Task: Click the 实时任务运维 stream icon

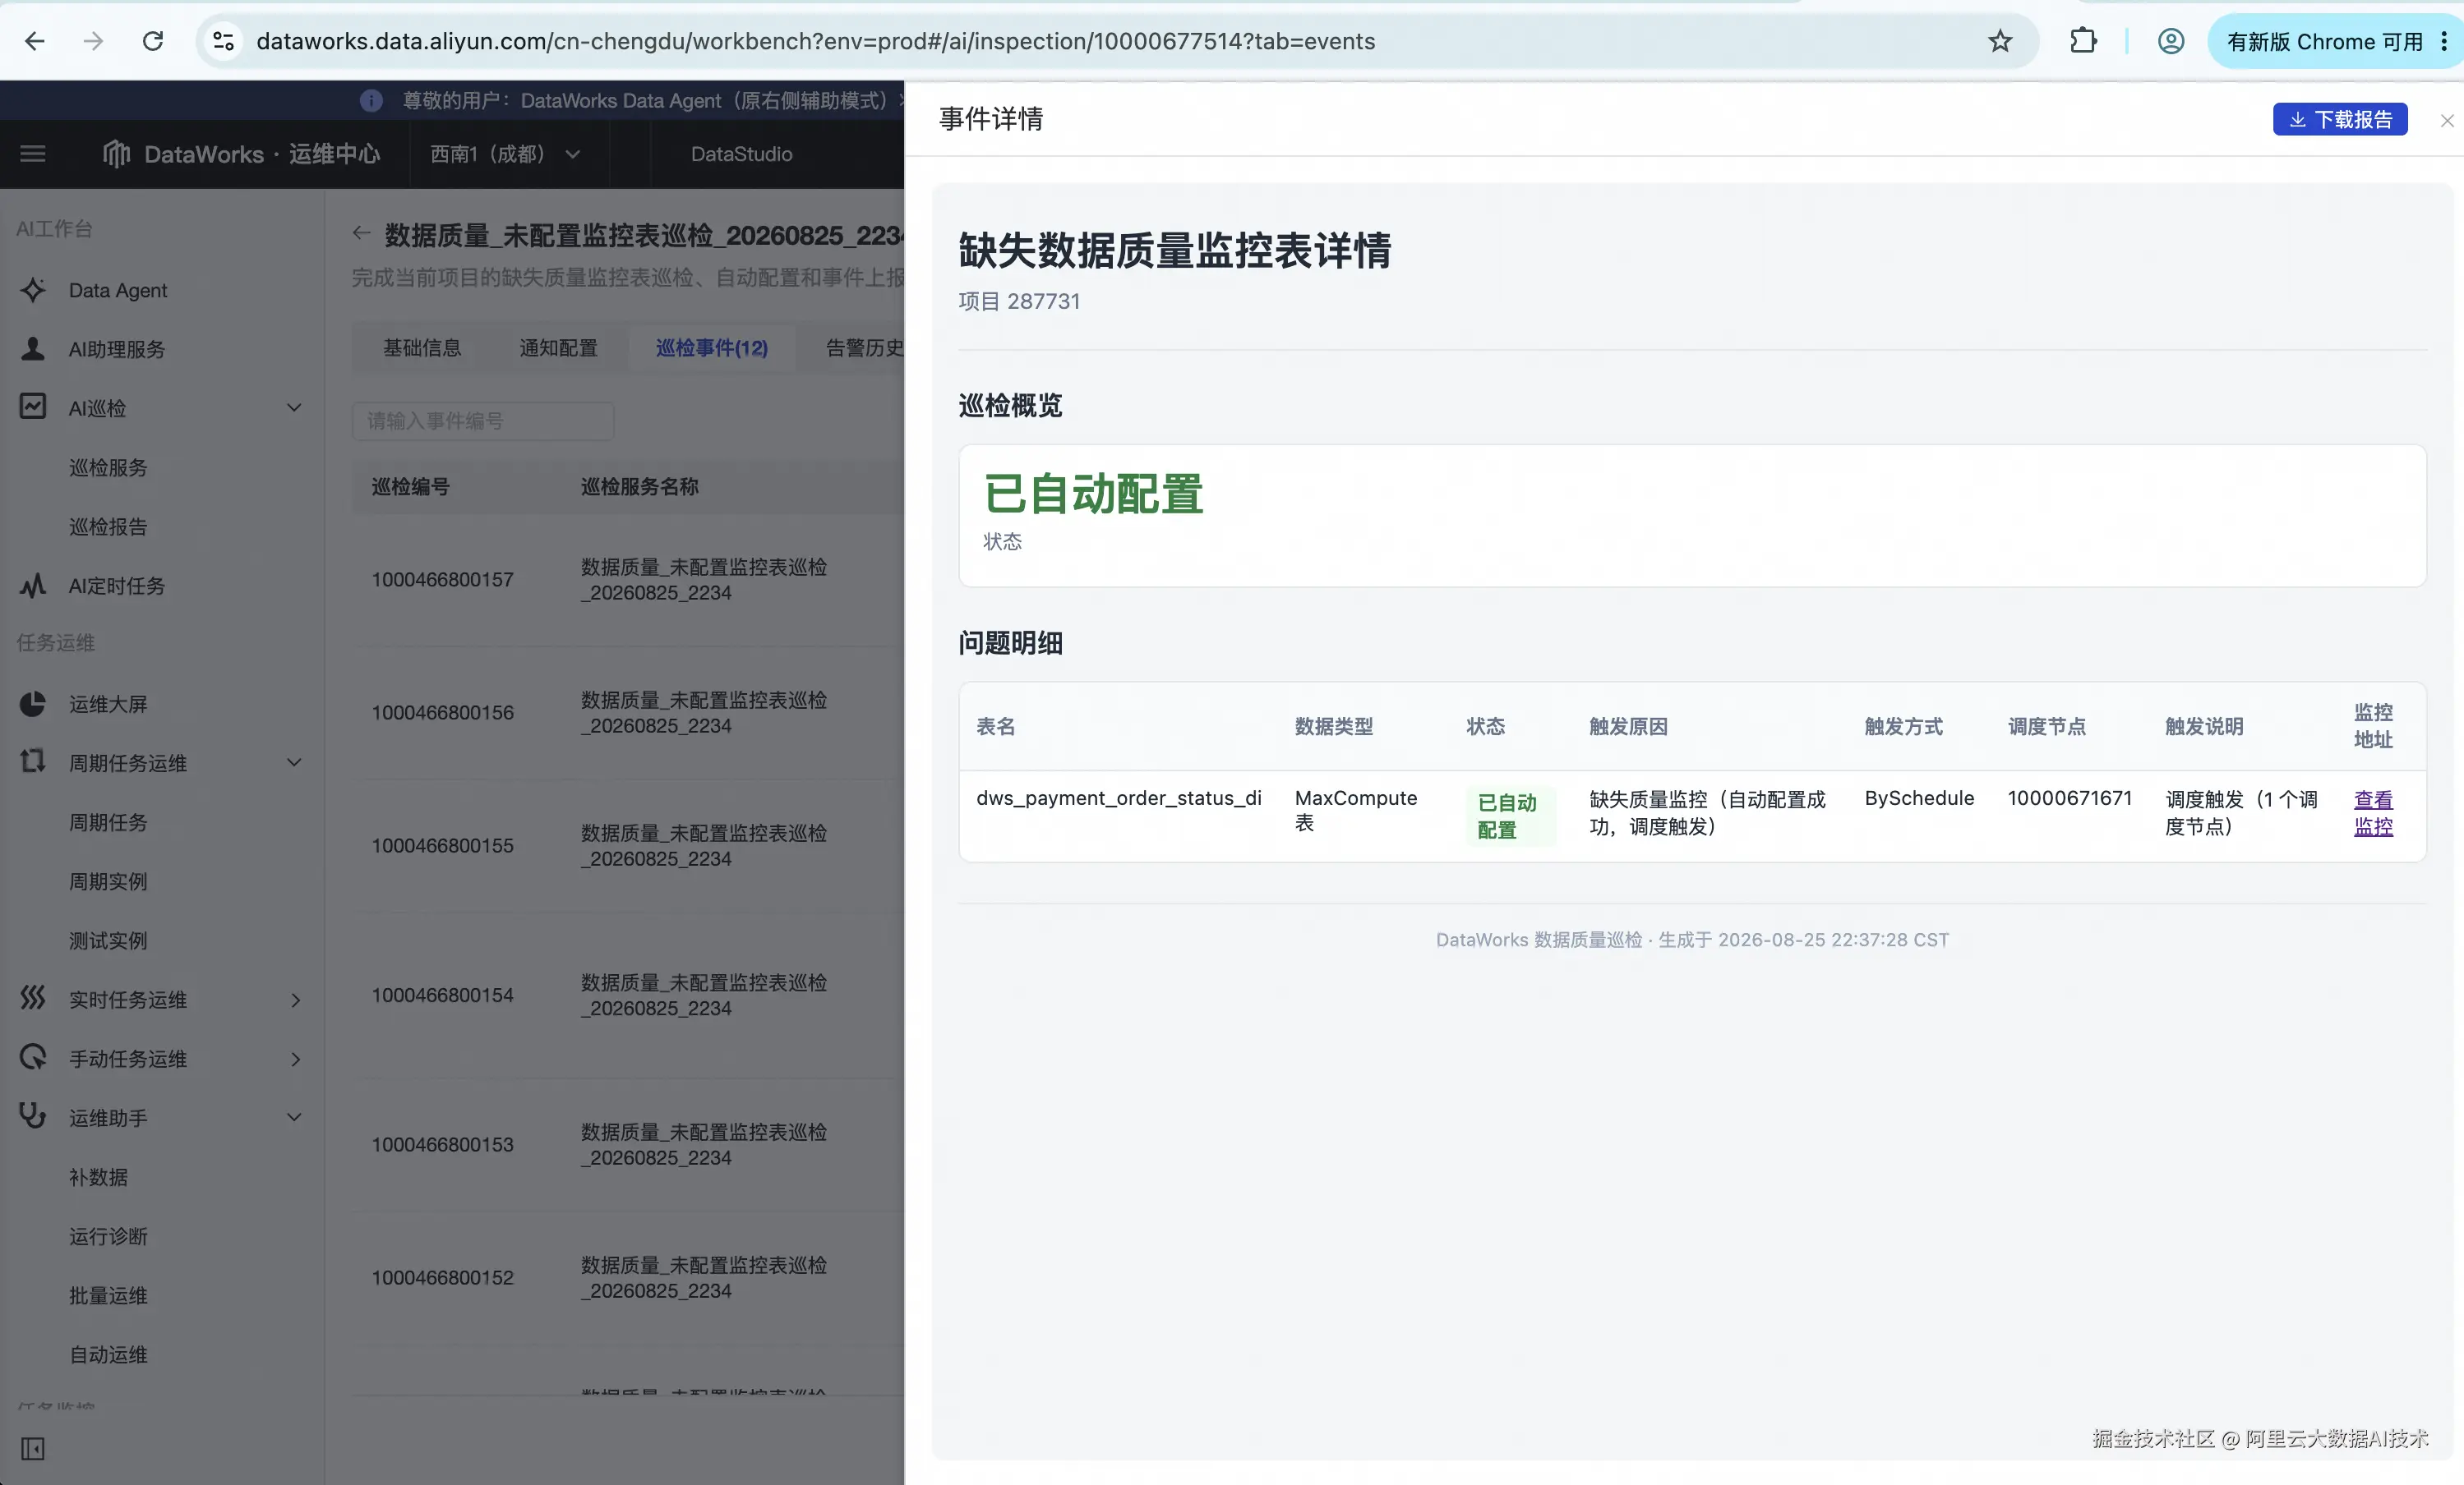Action: pos(33,997)
